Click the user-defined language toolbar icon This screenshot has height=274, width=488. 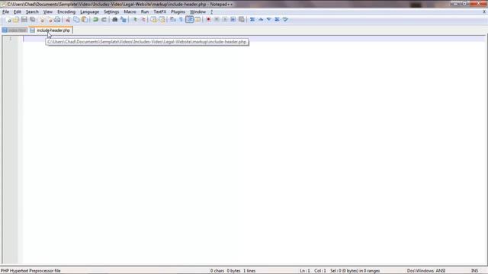point(197,20)
